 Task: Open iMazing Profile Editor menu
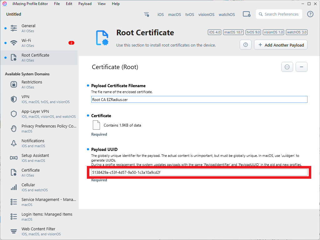tap(30, 4)
